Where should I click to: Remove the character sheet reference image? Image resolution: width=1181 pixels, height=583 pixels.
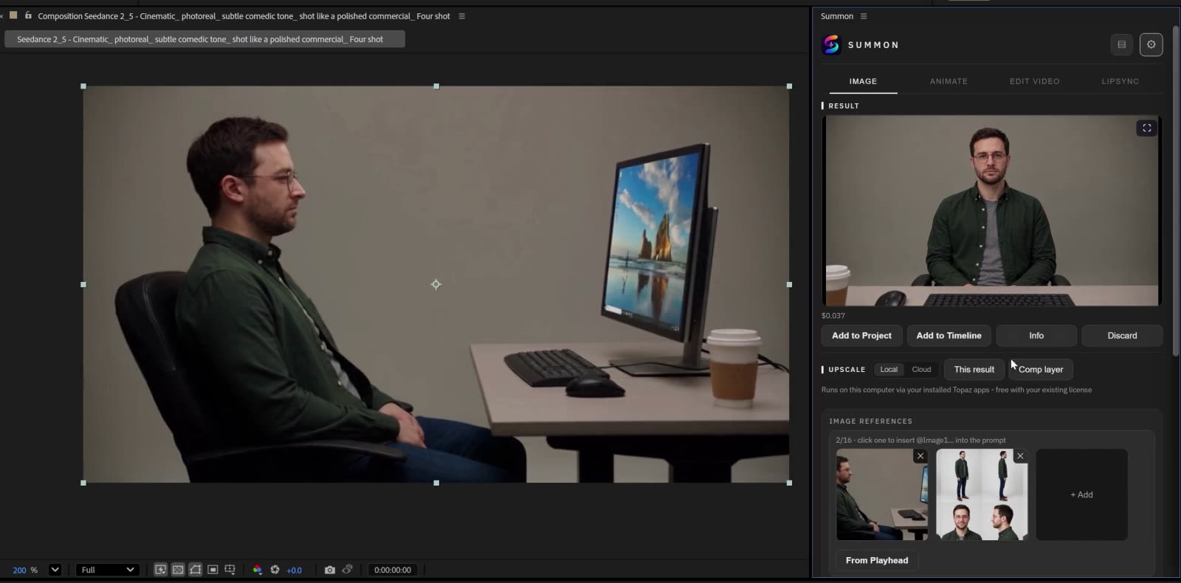(1020, 456)
